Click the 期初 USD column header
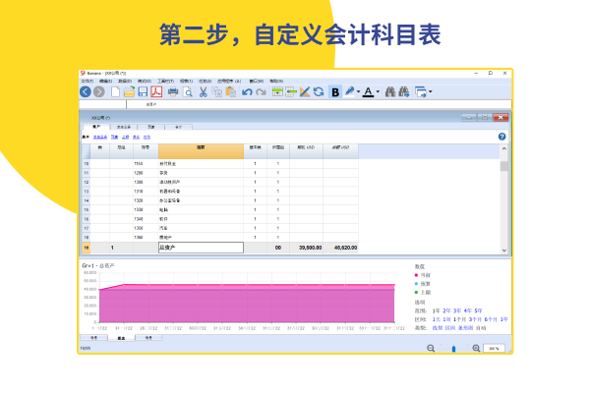Viewport: 590px width, 393px height. point(306,151)
